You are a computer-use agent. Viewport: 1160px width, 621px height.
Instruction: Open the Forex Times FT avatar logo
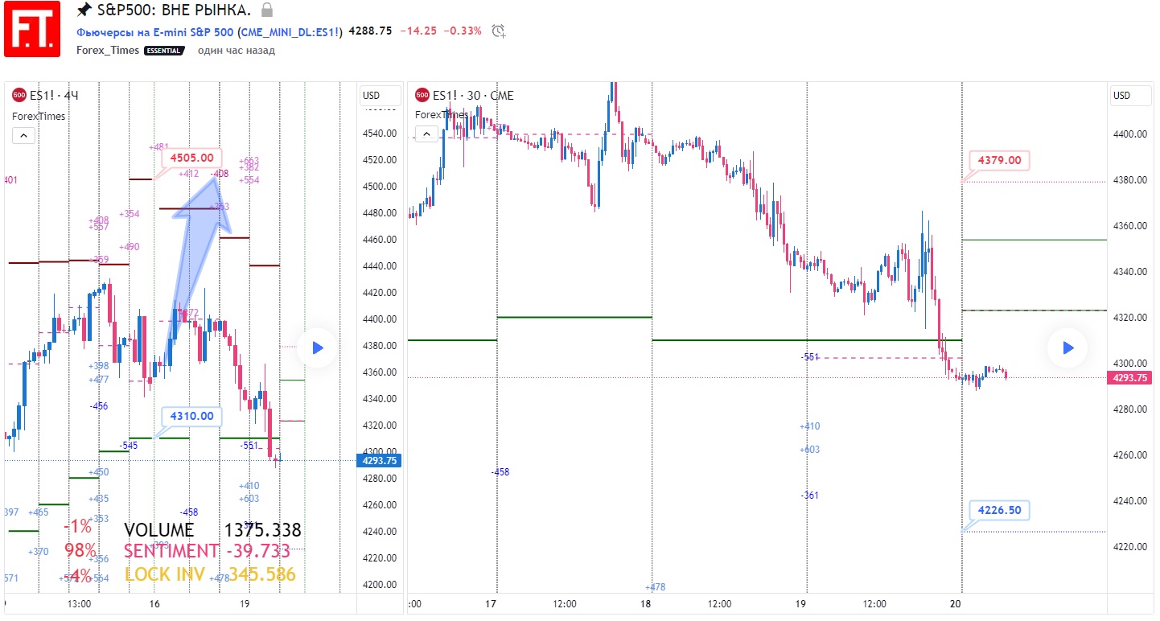coord(32,29)
